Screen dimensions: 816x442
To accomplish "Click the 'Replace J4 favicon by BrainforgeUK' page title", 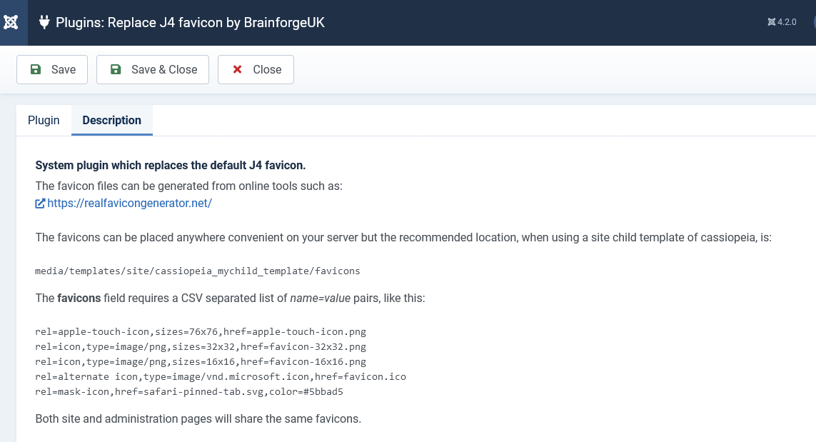I will [x=190, y=22].
